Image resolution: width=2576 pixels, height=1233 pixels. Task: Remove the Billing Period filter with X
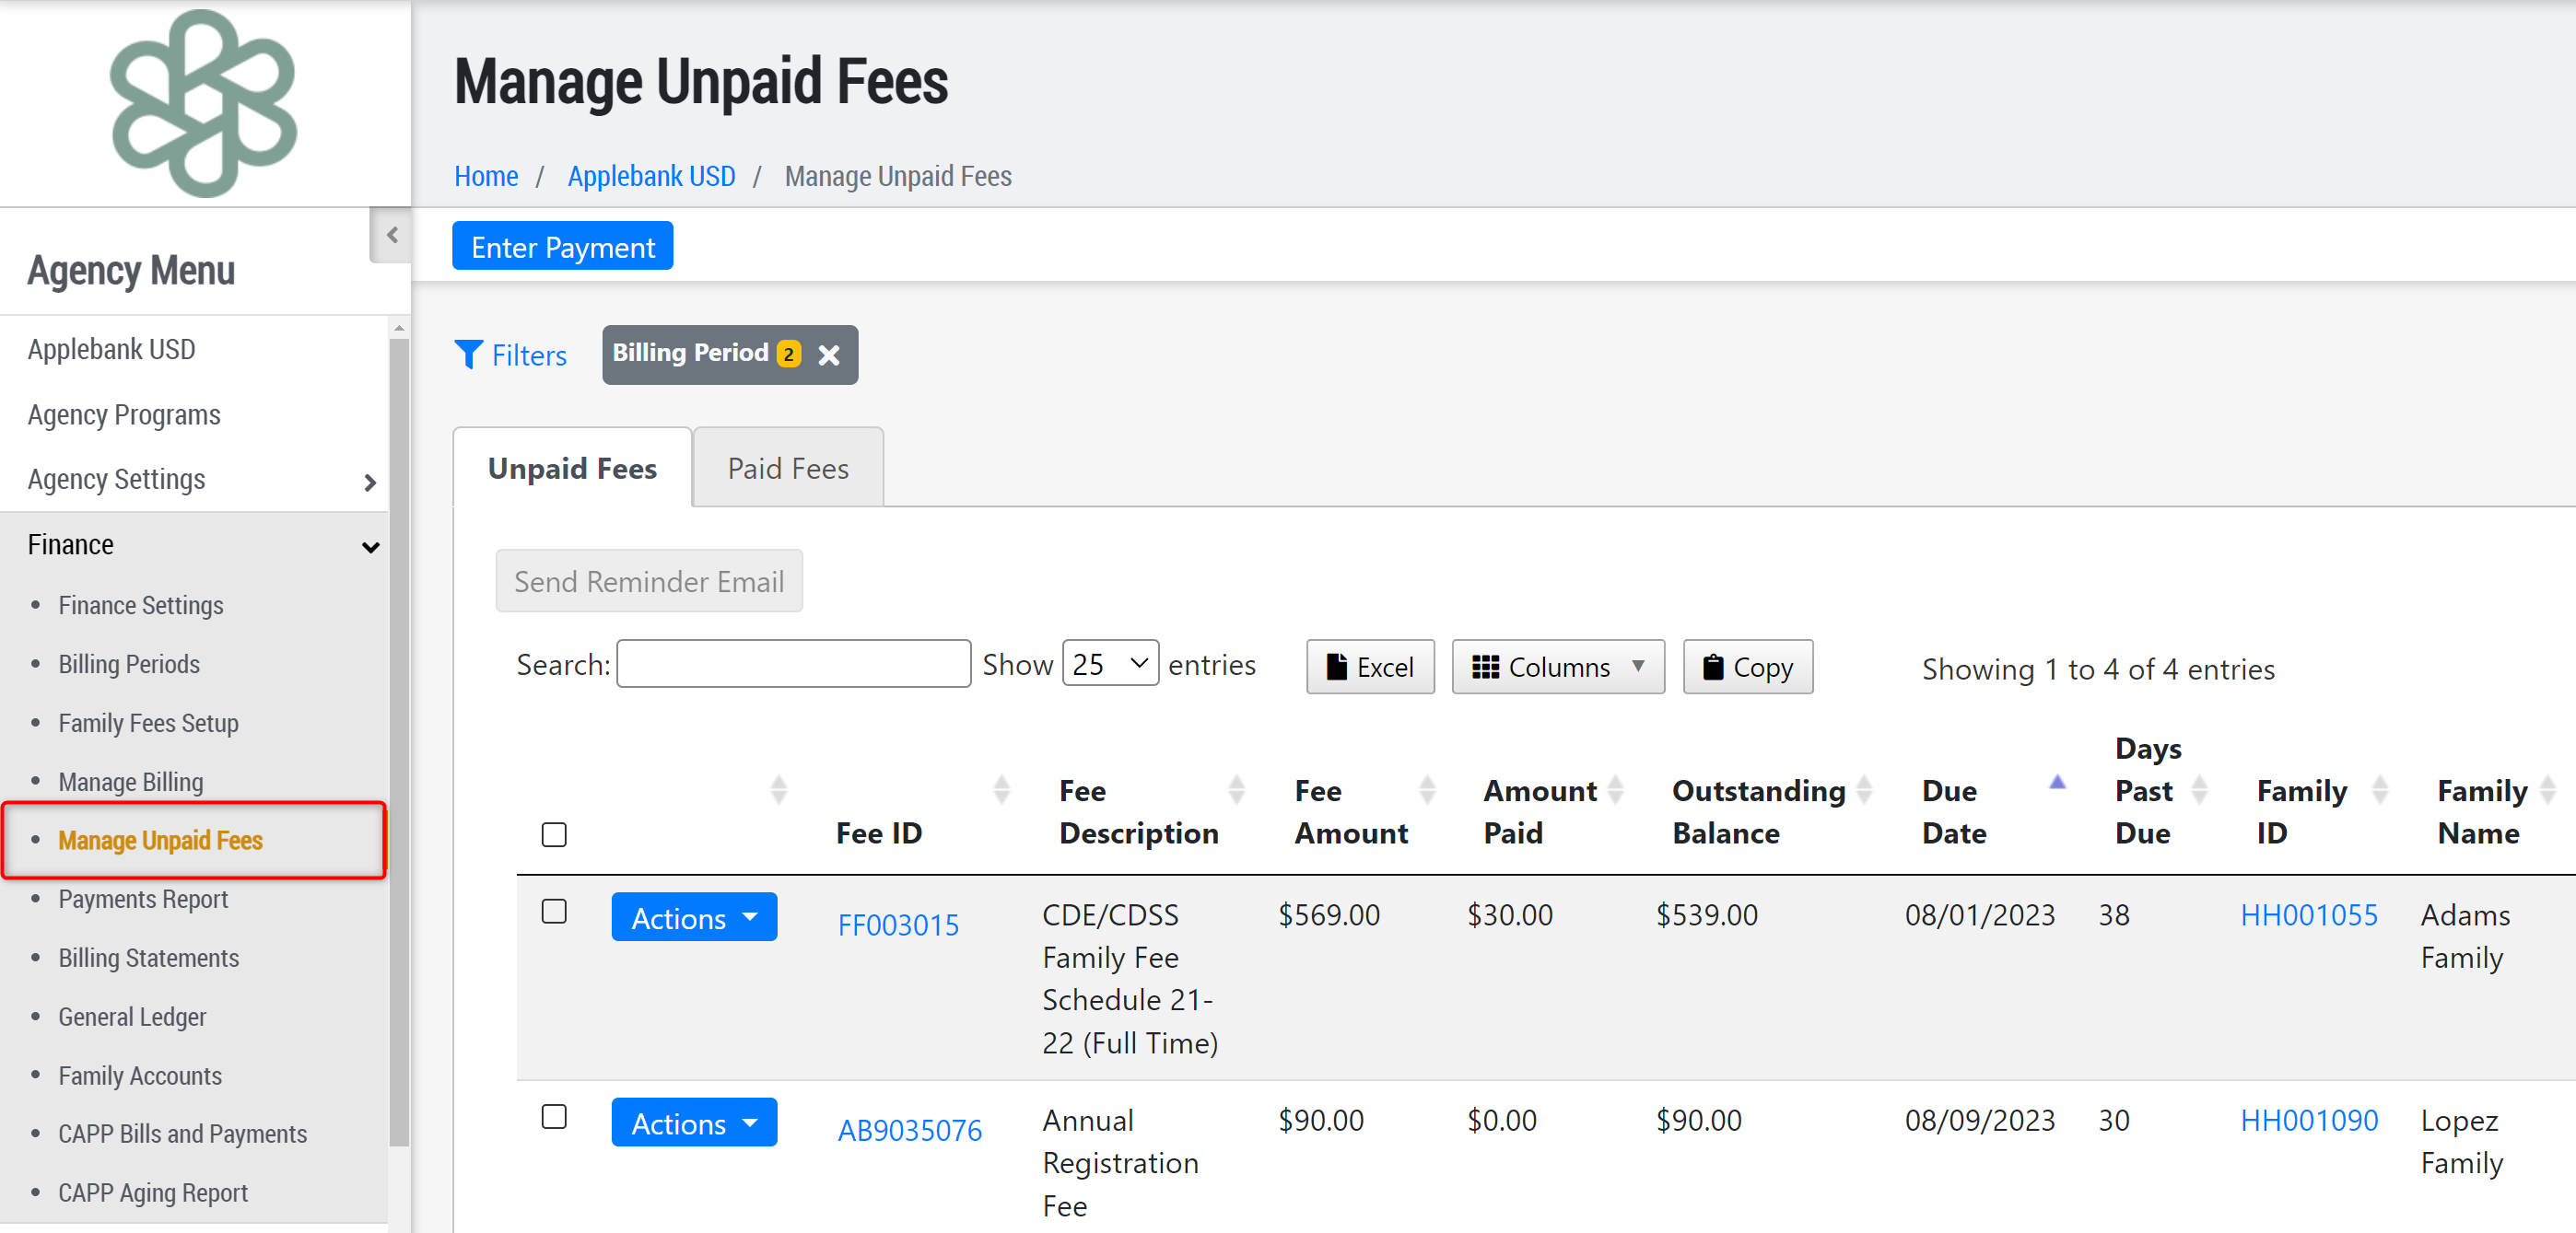[x=828, y=355]
